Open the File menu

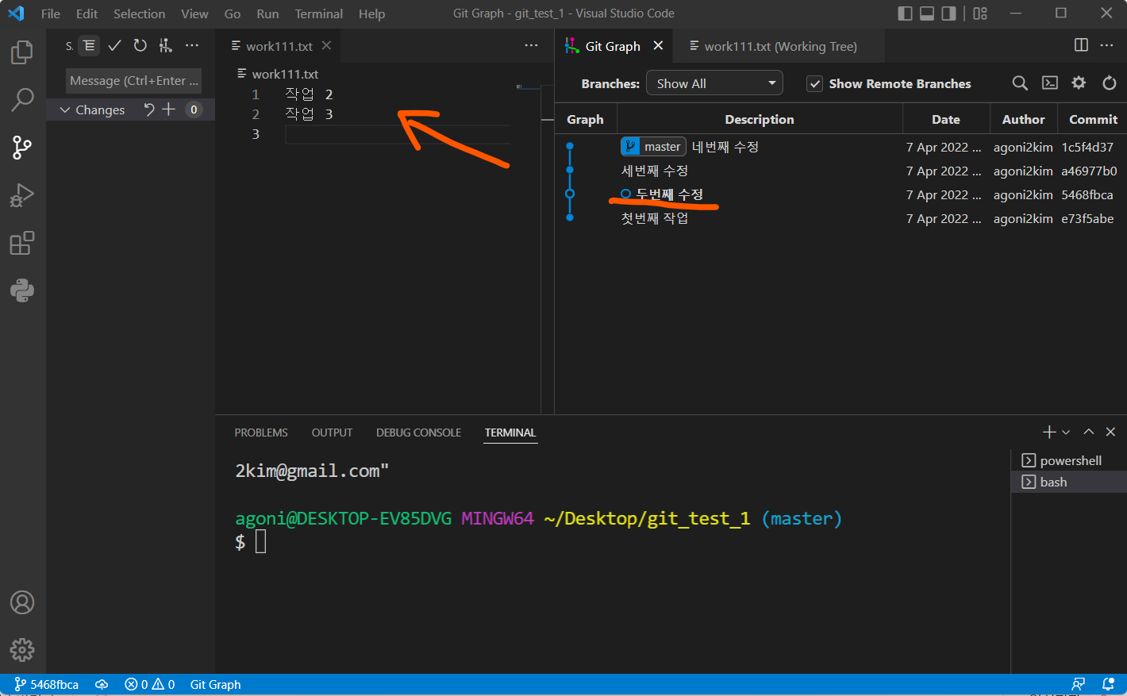tap(51, 13)
